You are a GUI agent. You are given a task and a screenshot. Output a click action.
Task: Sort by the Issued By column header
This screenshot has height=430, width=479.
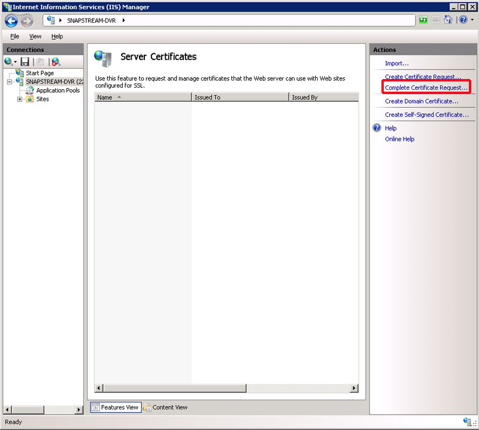[324, 97]
